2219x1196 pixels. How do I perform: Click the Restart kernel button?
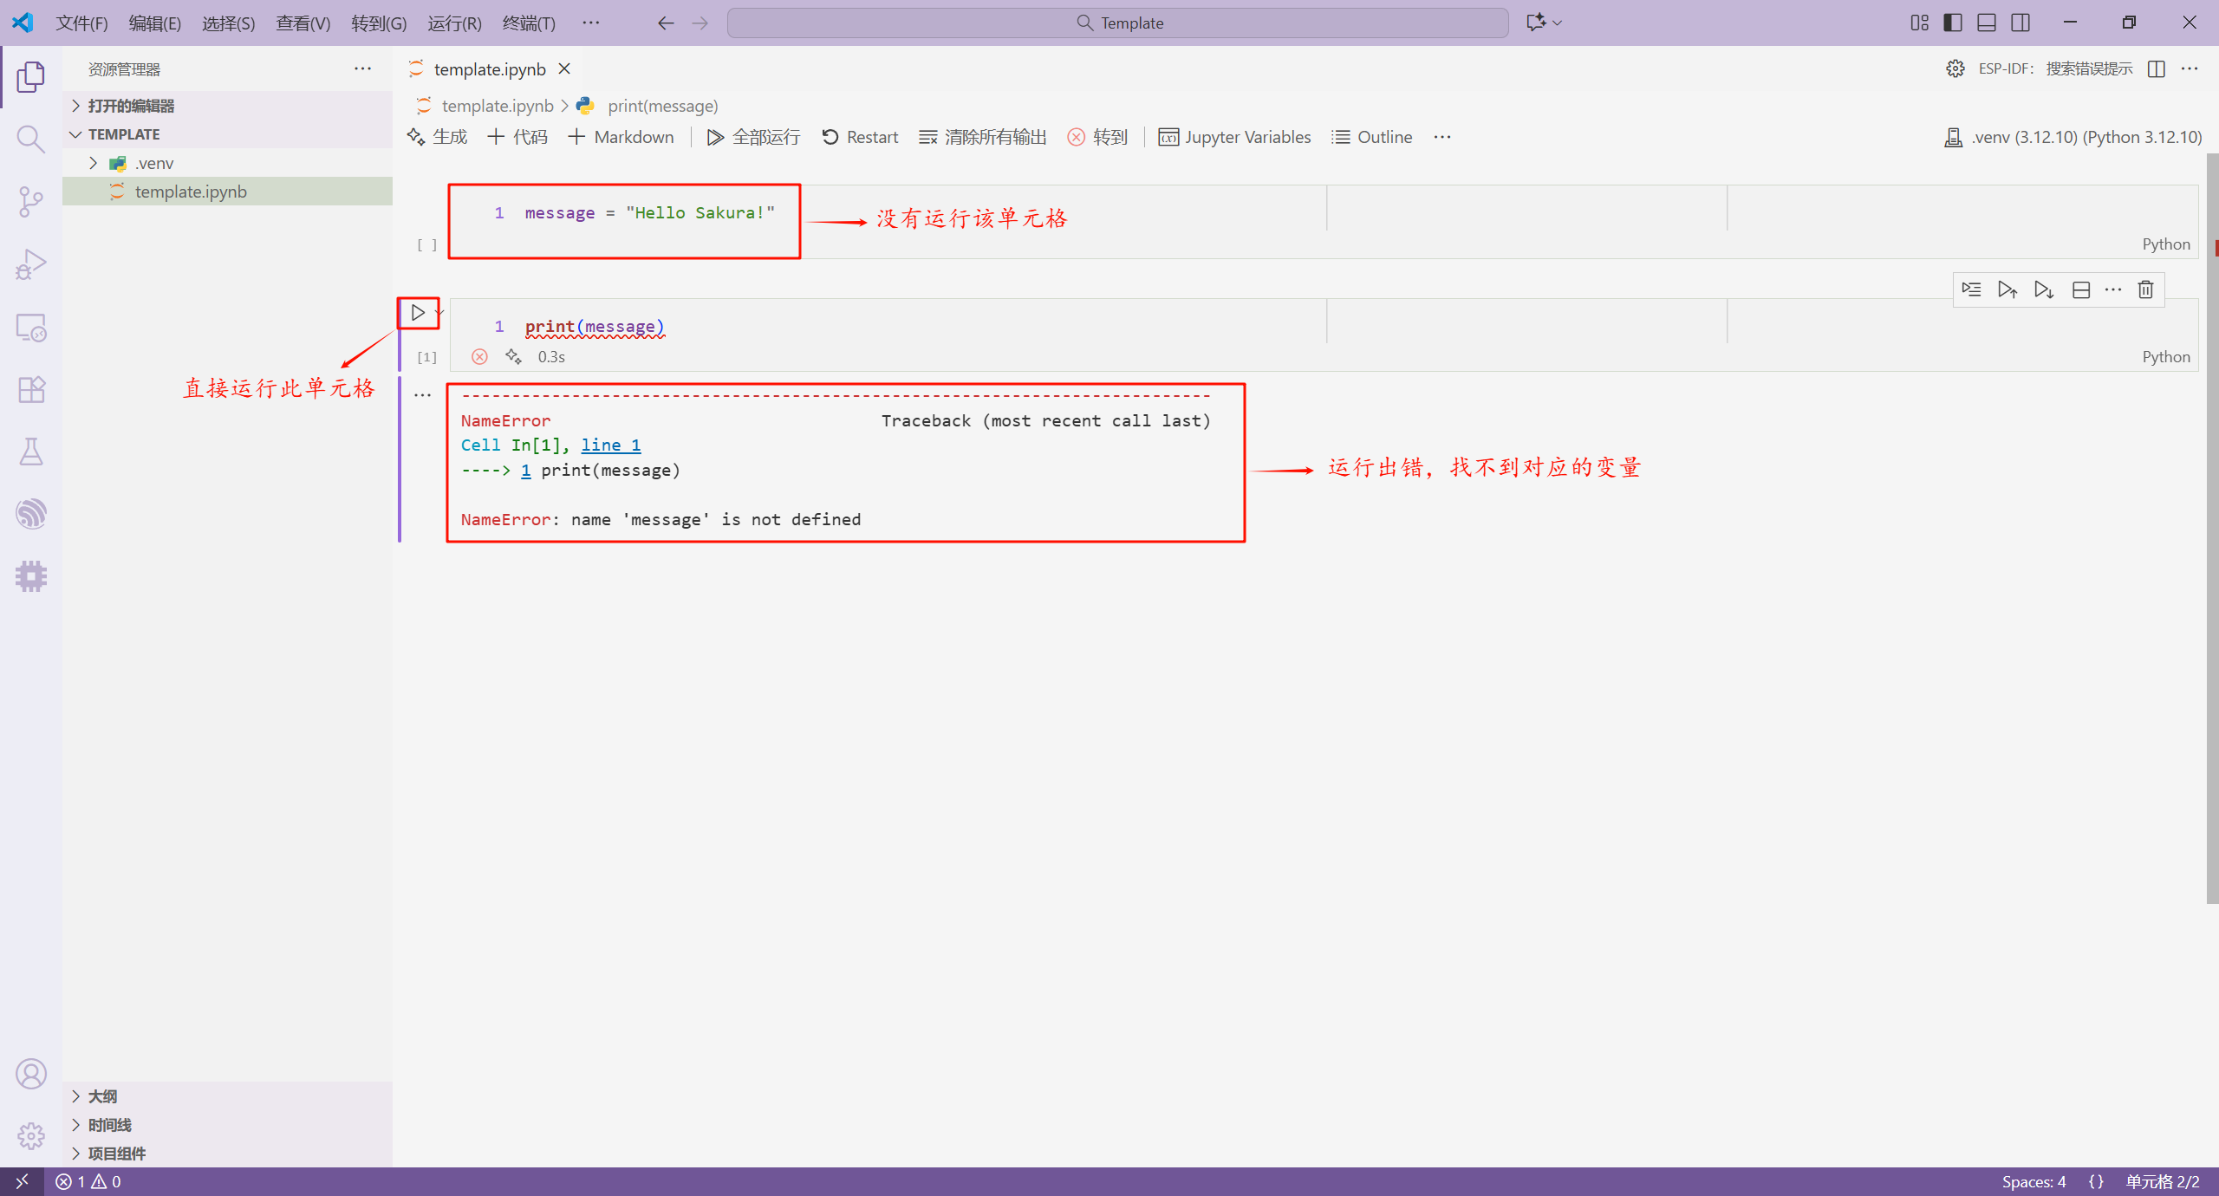coord(860,137)
